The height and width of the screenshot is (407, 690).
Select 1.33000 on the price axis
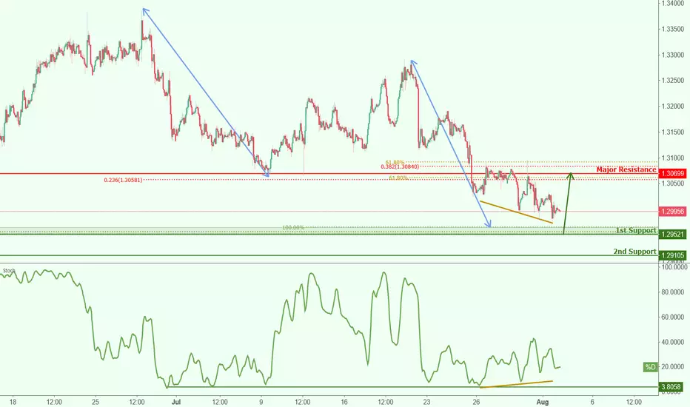click(673, 55)
